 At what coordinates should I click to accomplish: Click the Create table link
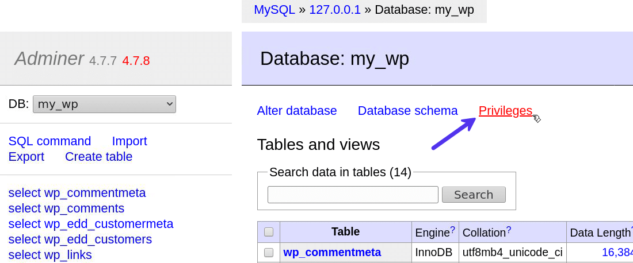[98, 157]
